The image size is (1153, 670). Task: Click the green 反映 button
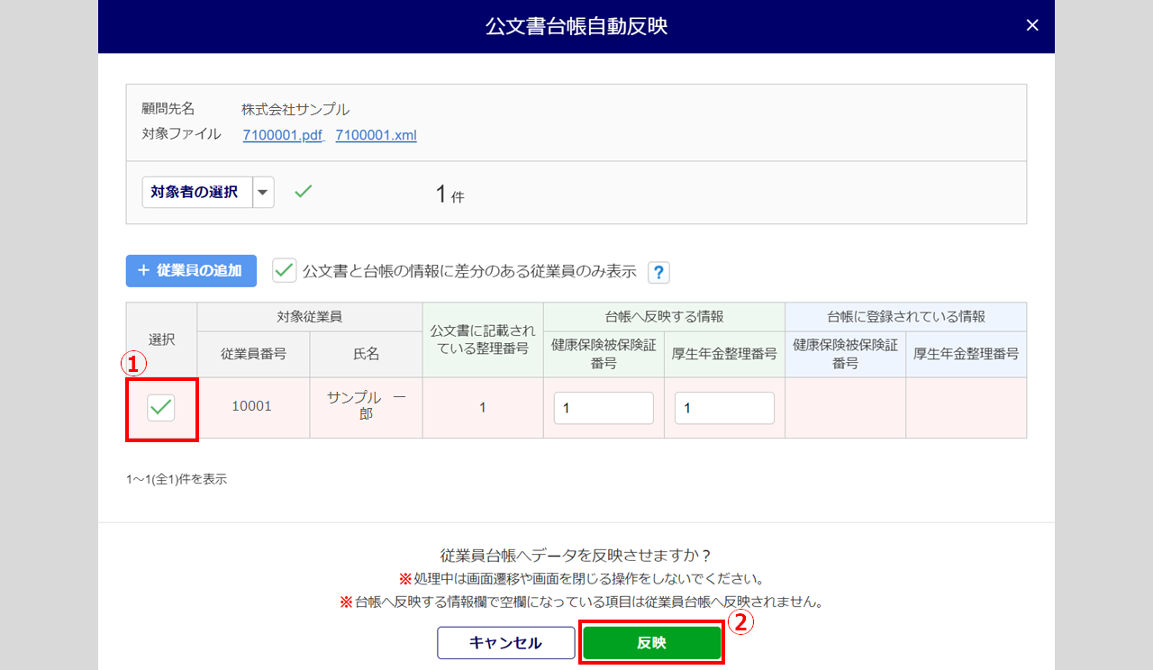(651, 643)
